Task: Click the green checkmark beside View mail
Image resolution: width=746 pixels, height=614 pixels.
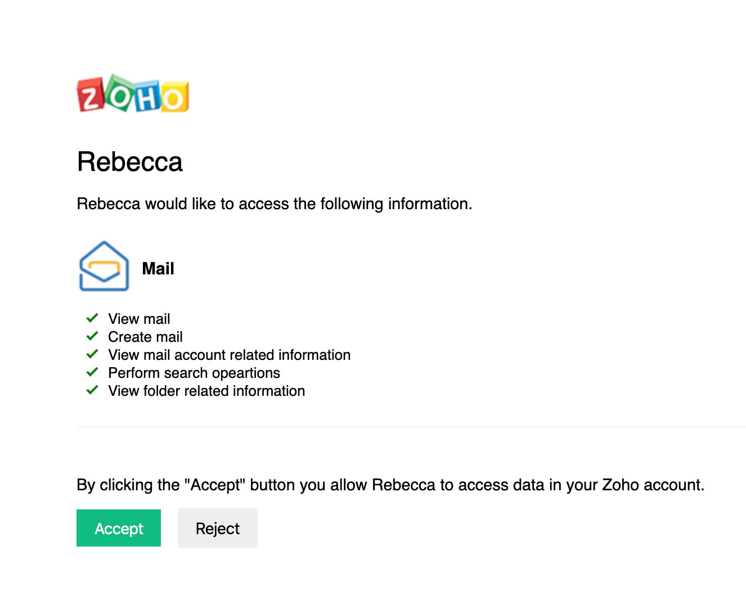Action: [92, 318]
